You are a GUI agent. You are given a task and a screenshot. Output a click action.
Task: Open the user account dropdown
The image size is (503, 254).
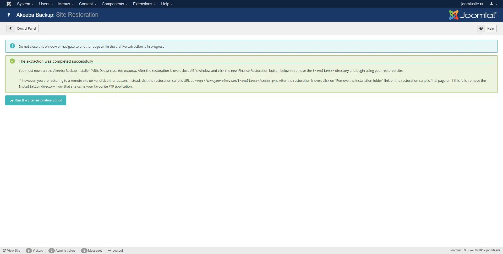point(494,4)
